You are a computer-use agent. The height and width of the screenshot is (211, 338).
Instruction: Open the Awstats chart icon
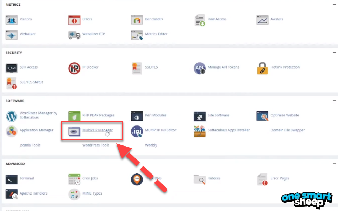pos(262,20)
